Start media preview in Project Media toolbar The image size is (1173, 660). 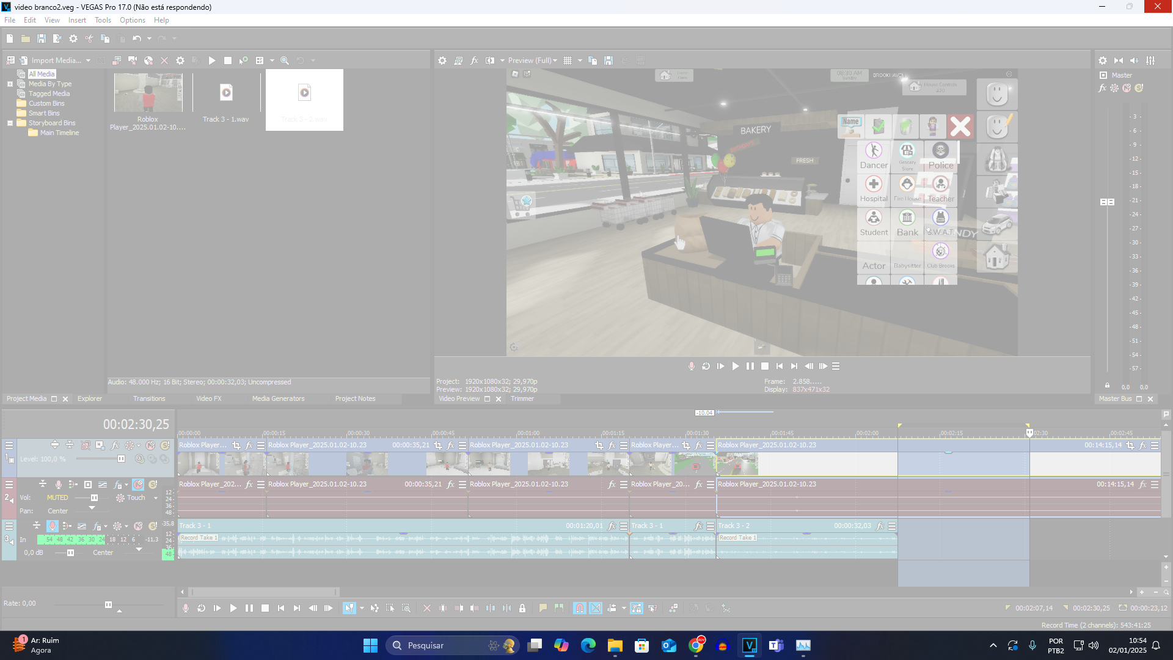click(212, 61)
